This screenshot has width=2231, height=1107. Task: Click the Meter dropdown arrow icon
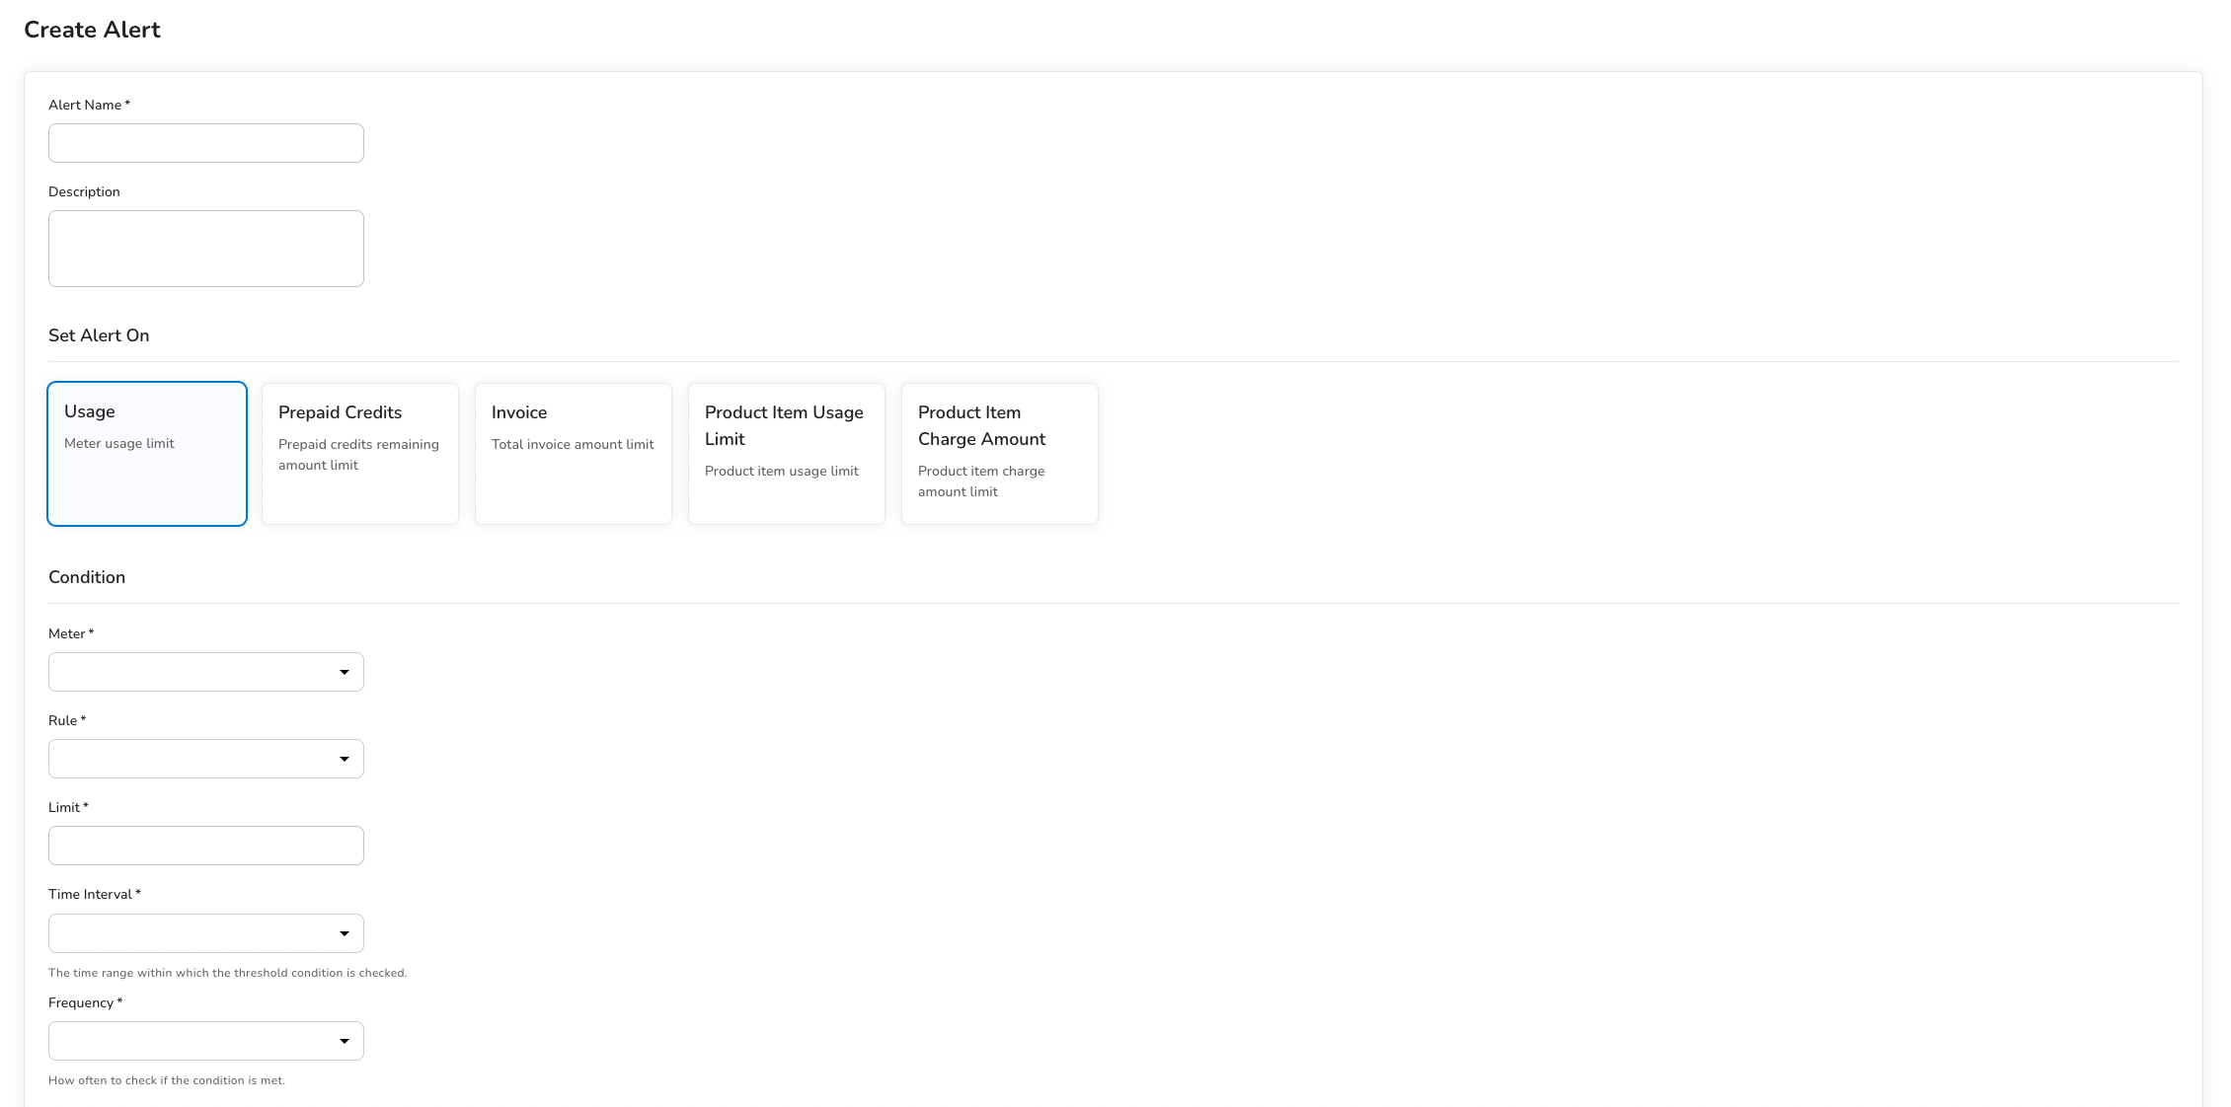[x=345, y=672]
